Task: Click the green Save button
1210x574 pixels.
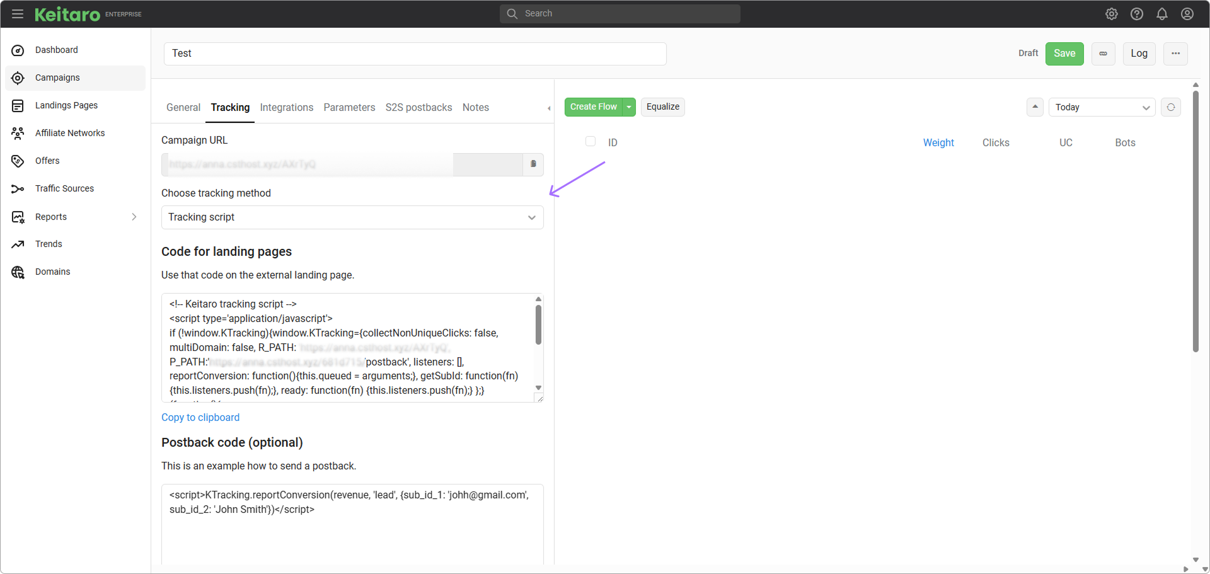Action: (x=1064, y=54)
